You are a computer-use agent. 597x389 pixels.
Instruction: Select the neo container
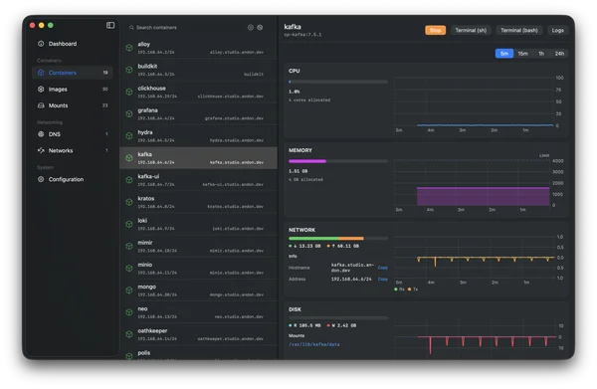(198, 312)
